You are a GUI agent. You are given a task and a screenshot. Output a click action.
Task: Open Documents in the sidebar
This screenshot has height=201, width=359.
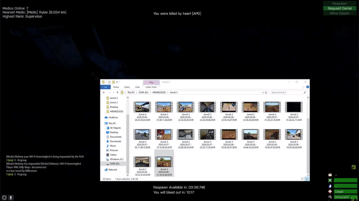pos(114,137)
